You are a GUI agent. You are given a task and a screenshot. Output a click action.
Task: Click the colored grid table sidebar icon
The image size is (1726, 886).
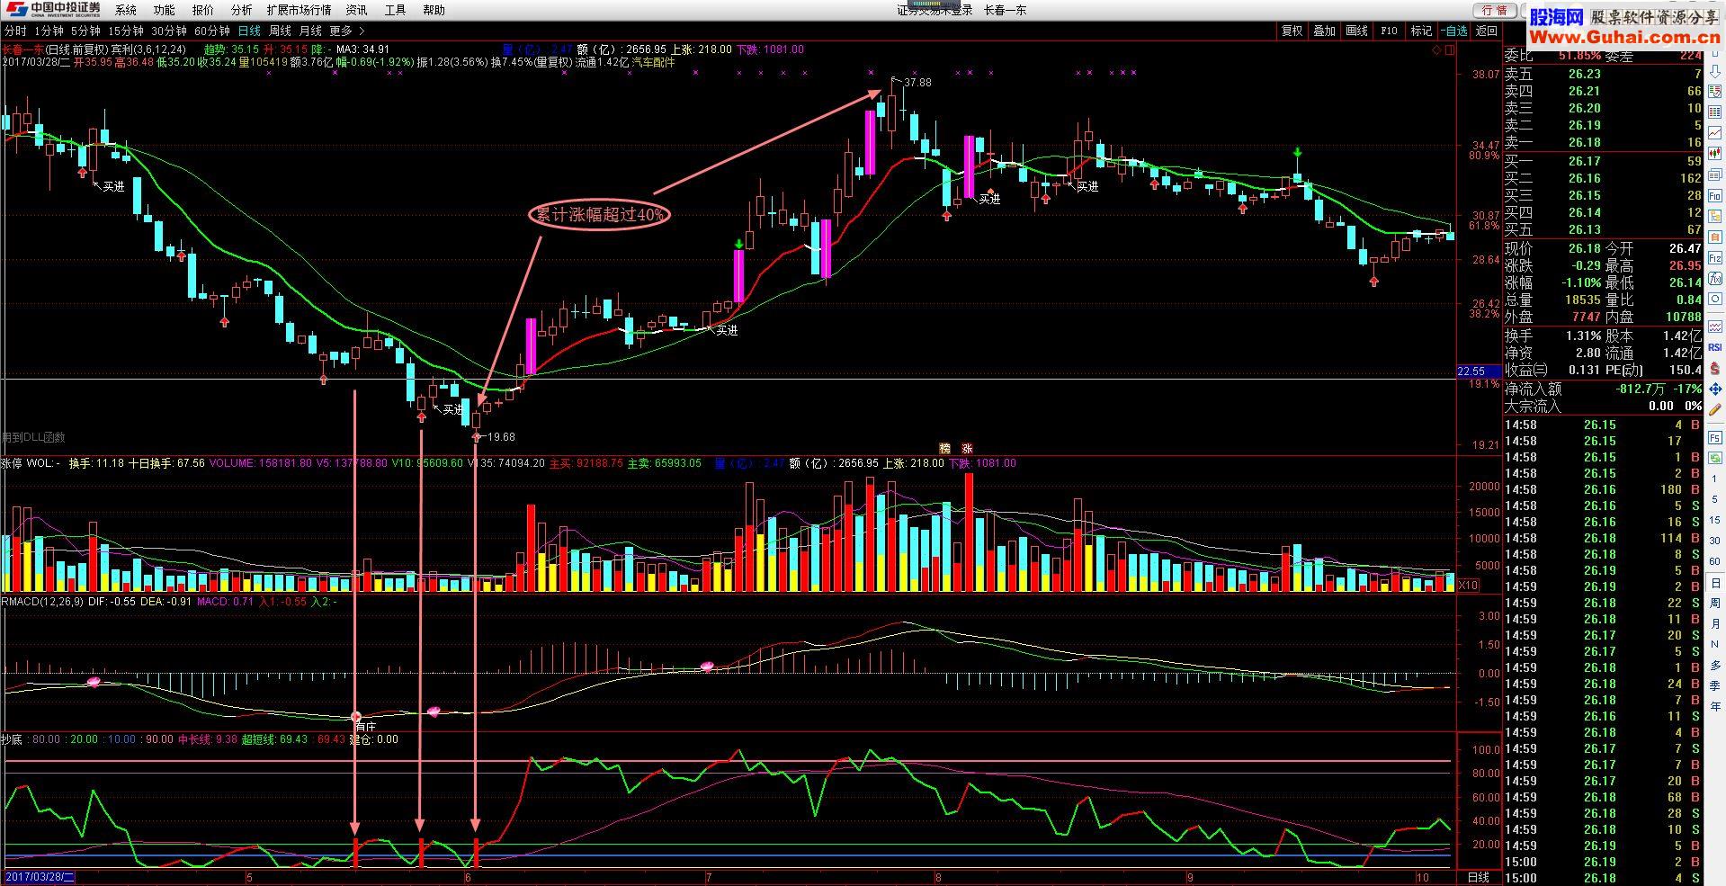[x=1715, y=112]
